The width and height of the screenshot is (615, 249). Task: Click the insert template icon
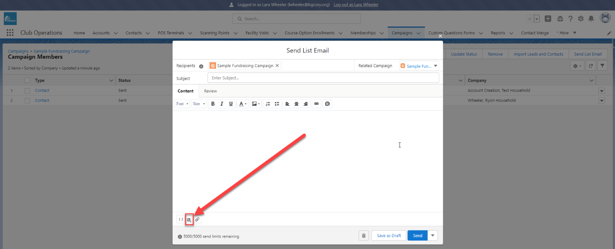(x=189, y=219)
